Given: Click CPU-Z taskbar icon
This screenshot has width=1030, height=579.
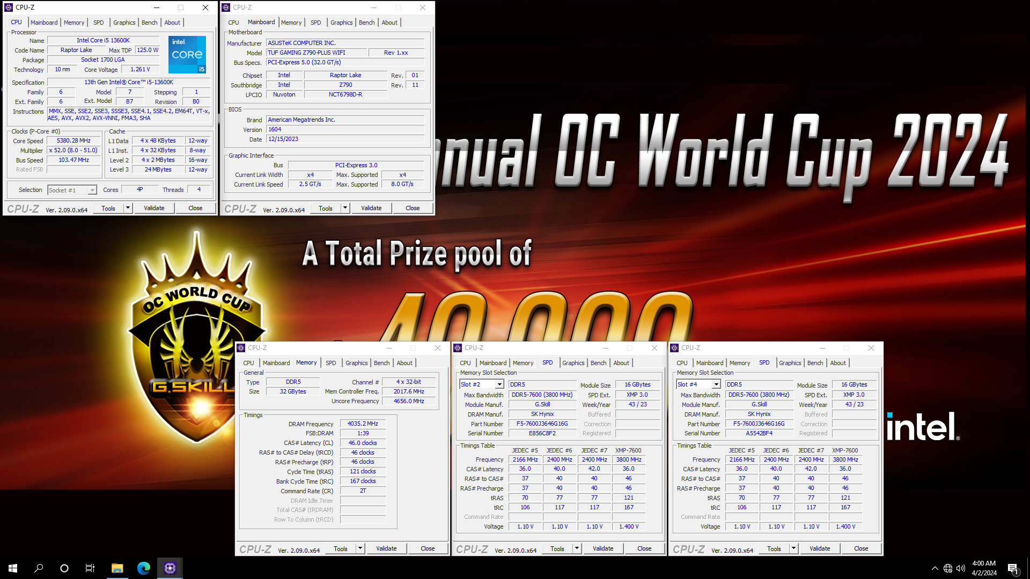Looking at the screenshot, I should pyautogui.click(x=170, y=568).
